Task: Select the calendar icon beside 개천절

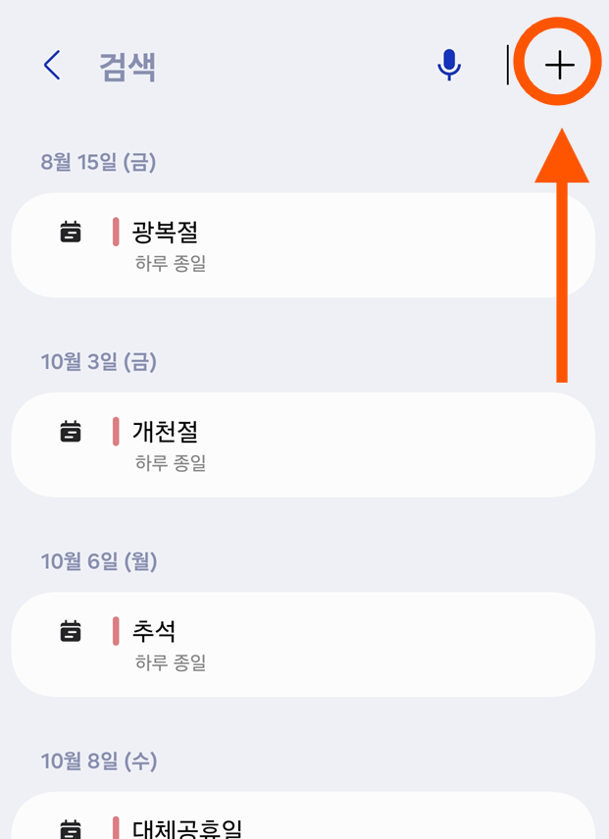Action: [69, 431]
